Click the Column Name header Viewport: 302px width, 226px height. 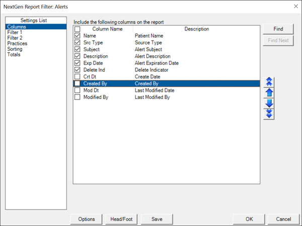(107, 29)
